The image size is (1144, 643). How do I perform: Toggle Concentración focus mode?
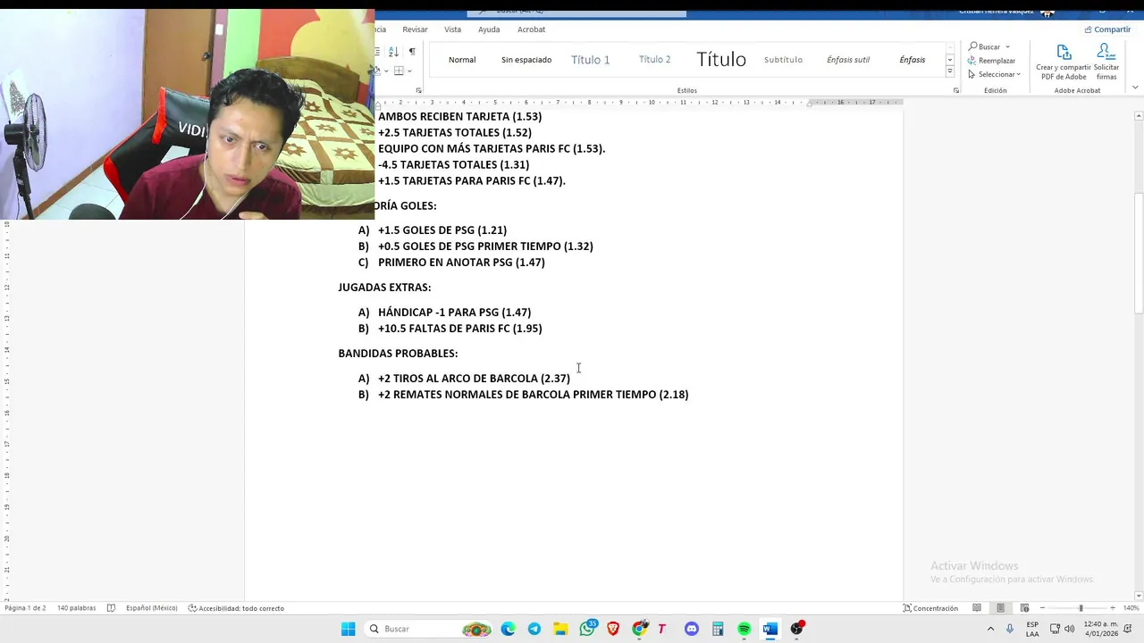(930, 608)
